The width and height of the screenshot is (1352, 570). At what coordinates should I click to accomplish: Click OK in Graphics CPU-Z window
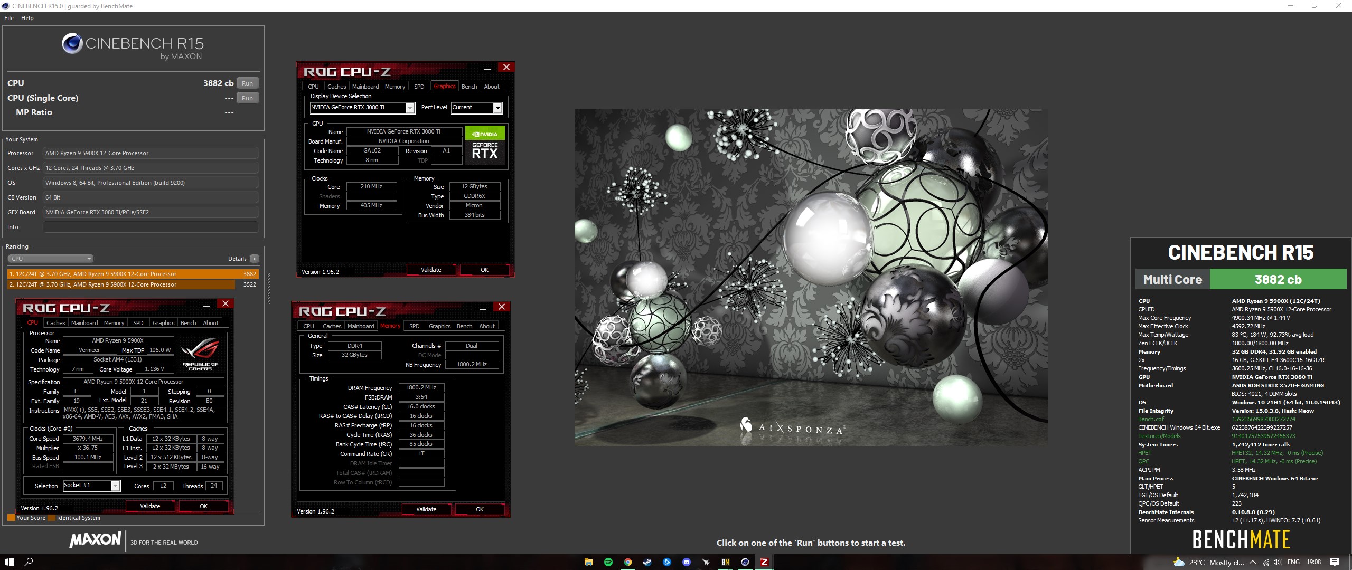[x=485, y=270]
